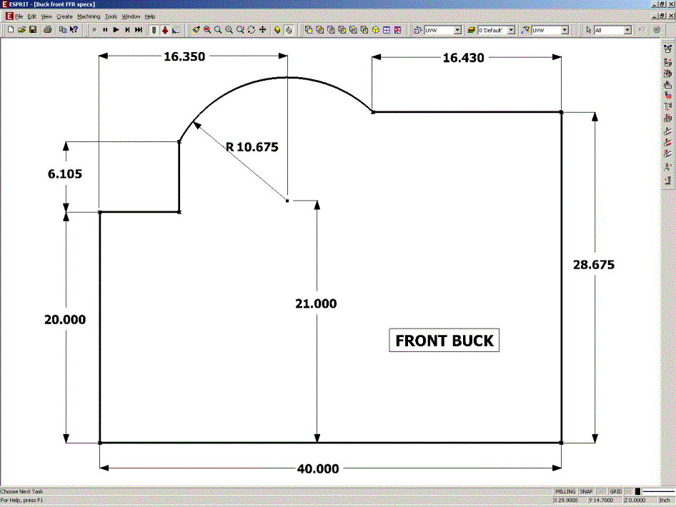Image resolution: width=676 pixels, height=507 pixels.
Task: Pause the simulation with the pause button
Action: pos(105,30)
